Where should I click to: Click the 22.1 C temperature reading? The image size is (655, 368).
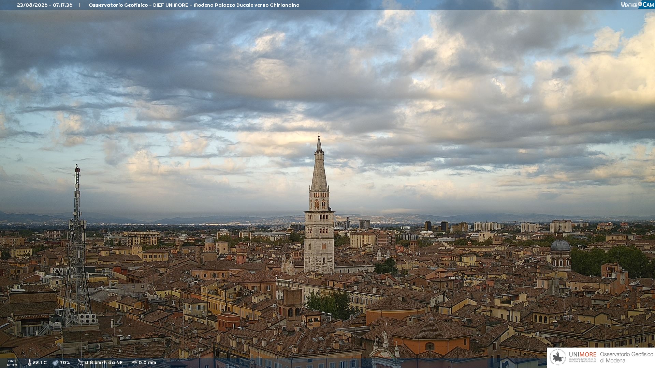click(x=40, y=363)
